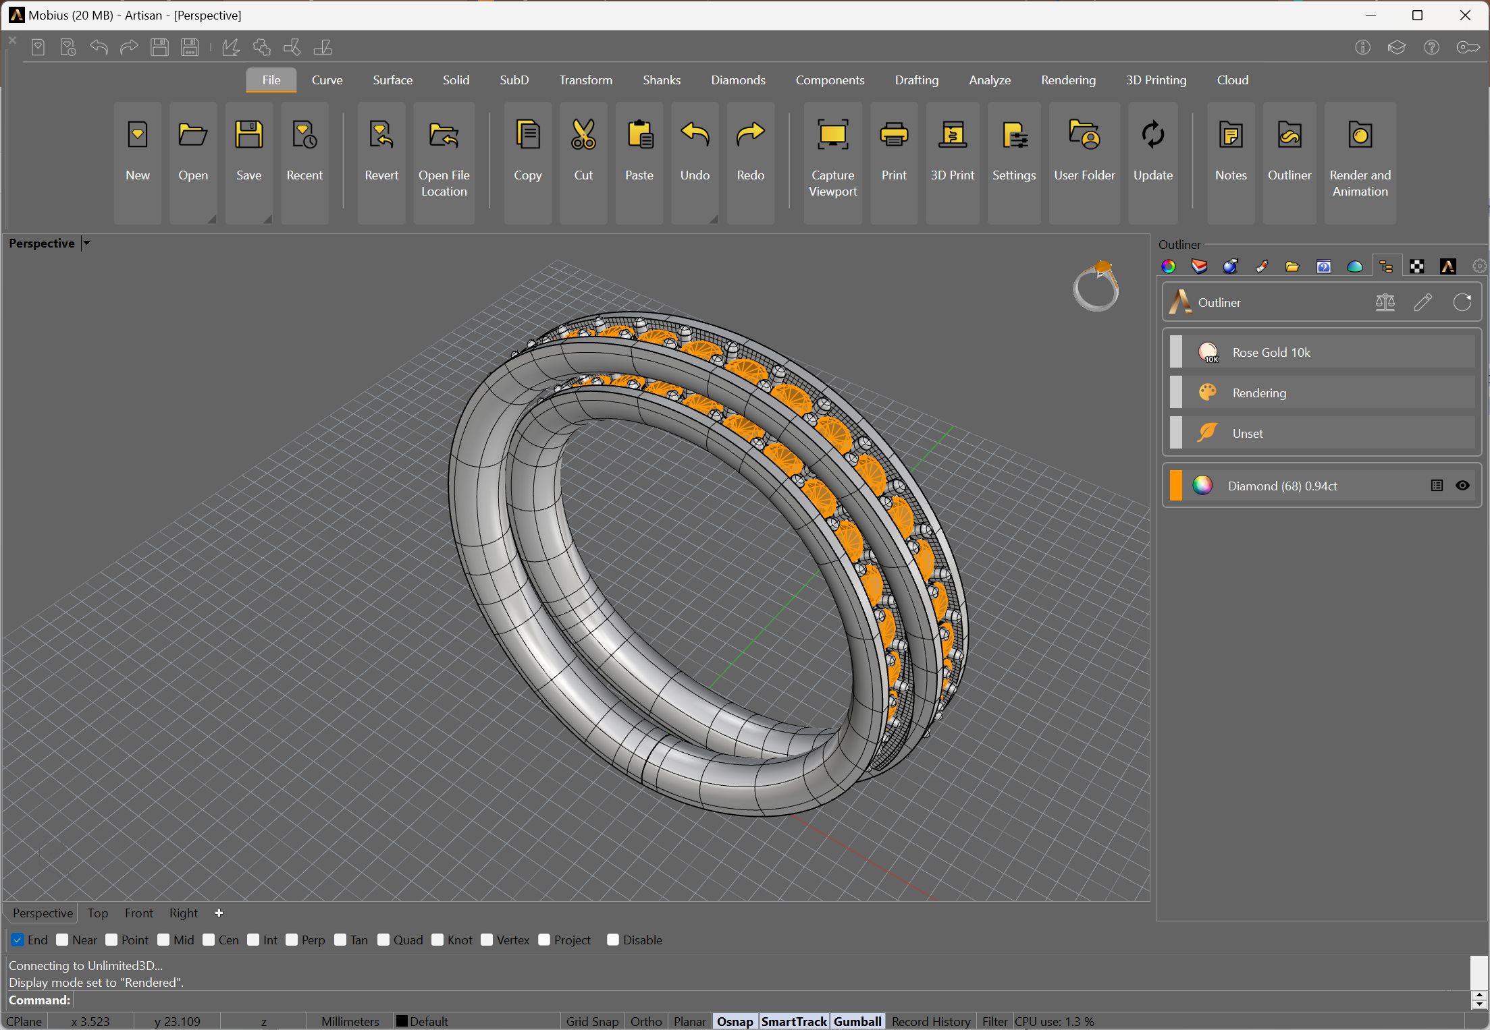Open the Perspective viewport dropdown arrow
Screen dimensions: 1490x1030
tap(86, 243)
